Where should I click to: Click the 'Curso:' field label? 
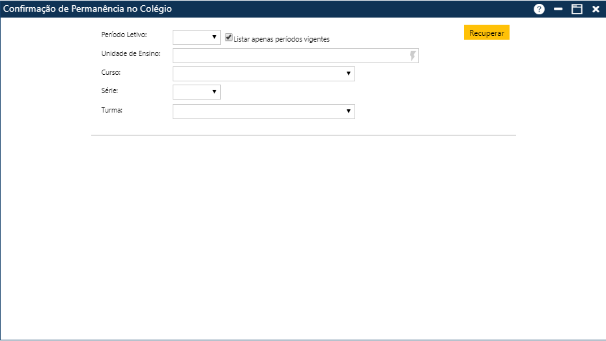click(111, 72)
